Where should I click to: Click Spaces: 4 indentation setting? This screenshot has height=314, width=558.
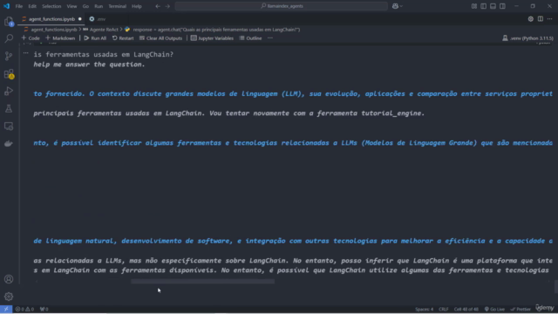[425, 309]
